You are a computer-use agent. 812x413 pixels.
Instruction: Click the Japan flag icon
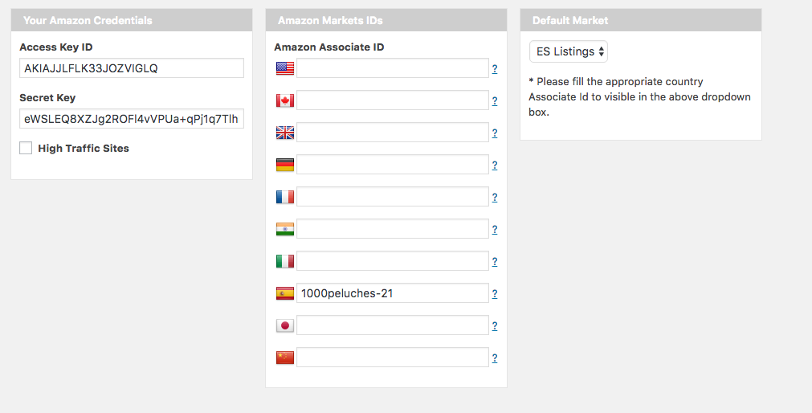285,325
